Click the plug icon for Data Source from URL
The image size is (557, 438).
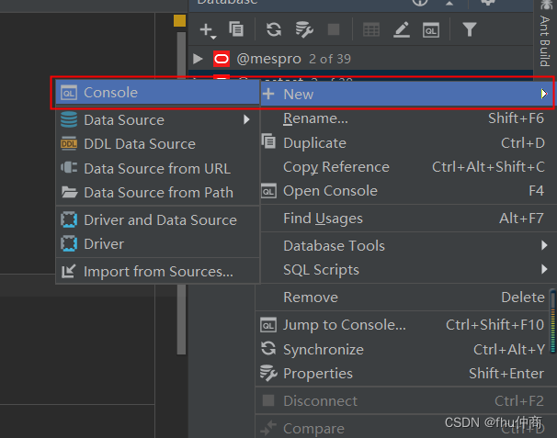click(69, 167)
